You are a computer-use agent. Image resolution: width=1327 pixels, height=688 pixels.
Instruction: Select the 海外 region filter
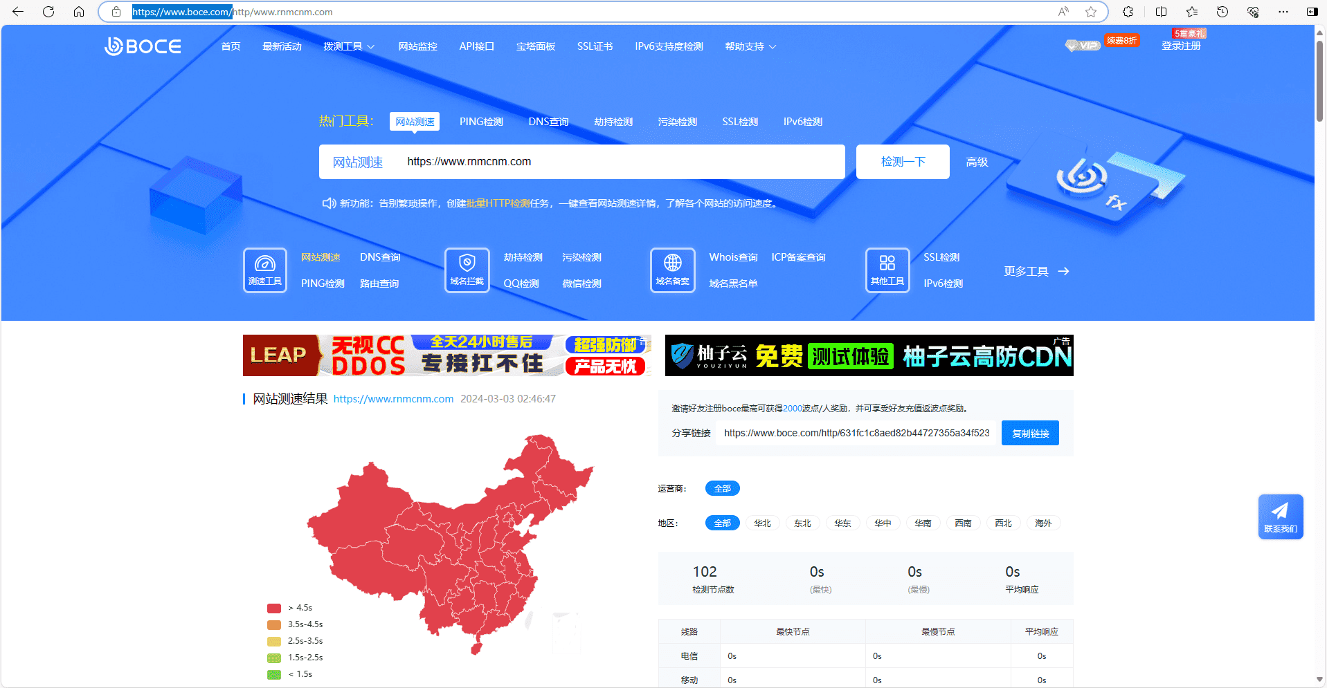pyautogui.click(x=1042, y=523)
